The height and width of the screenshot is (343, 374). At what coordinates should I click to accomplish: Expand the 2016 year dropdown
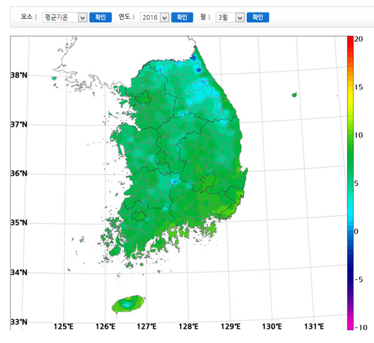coord(155,17)
